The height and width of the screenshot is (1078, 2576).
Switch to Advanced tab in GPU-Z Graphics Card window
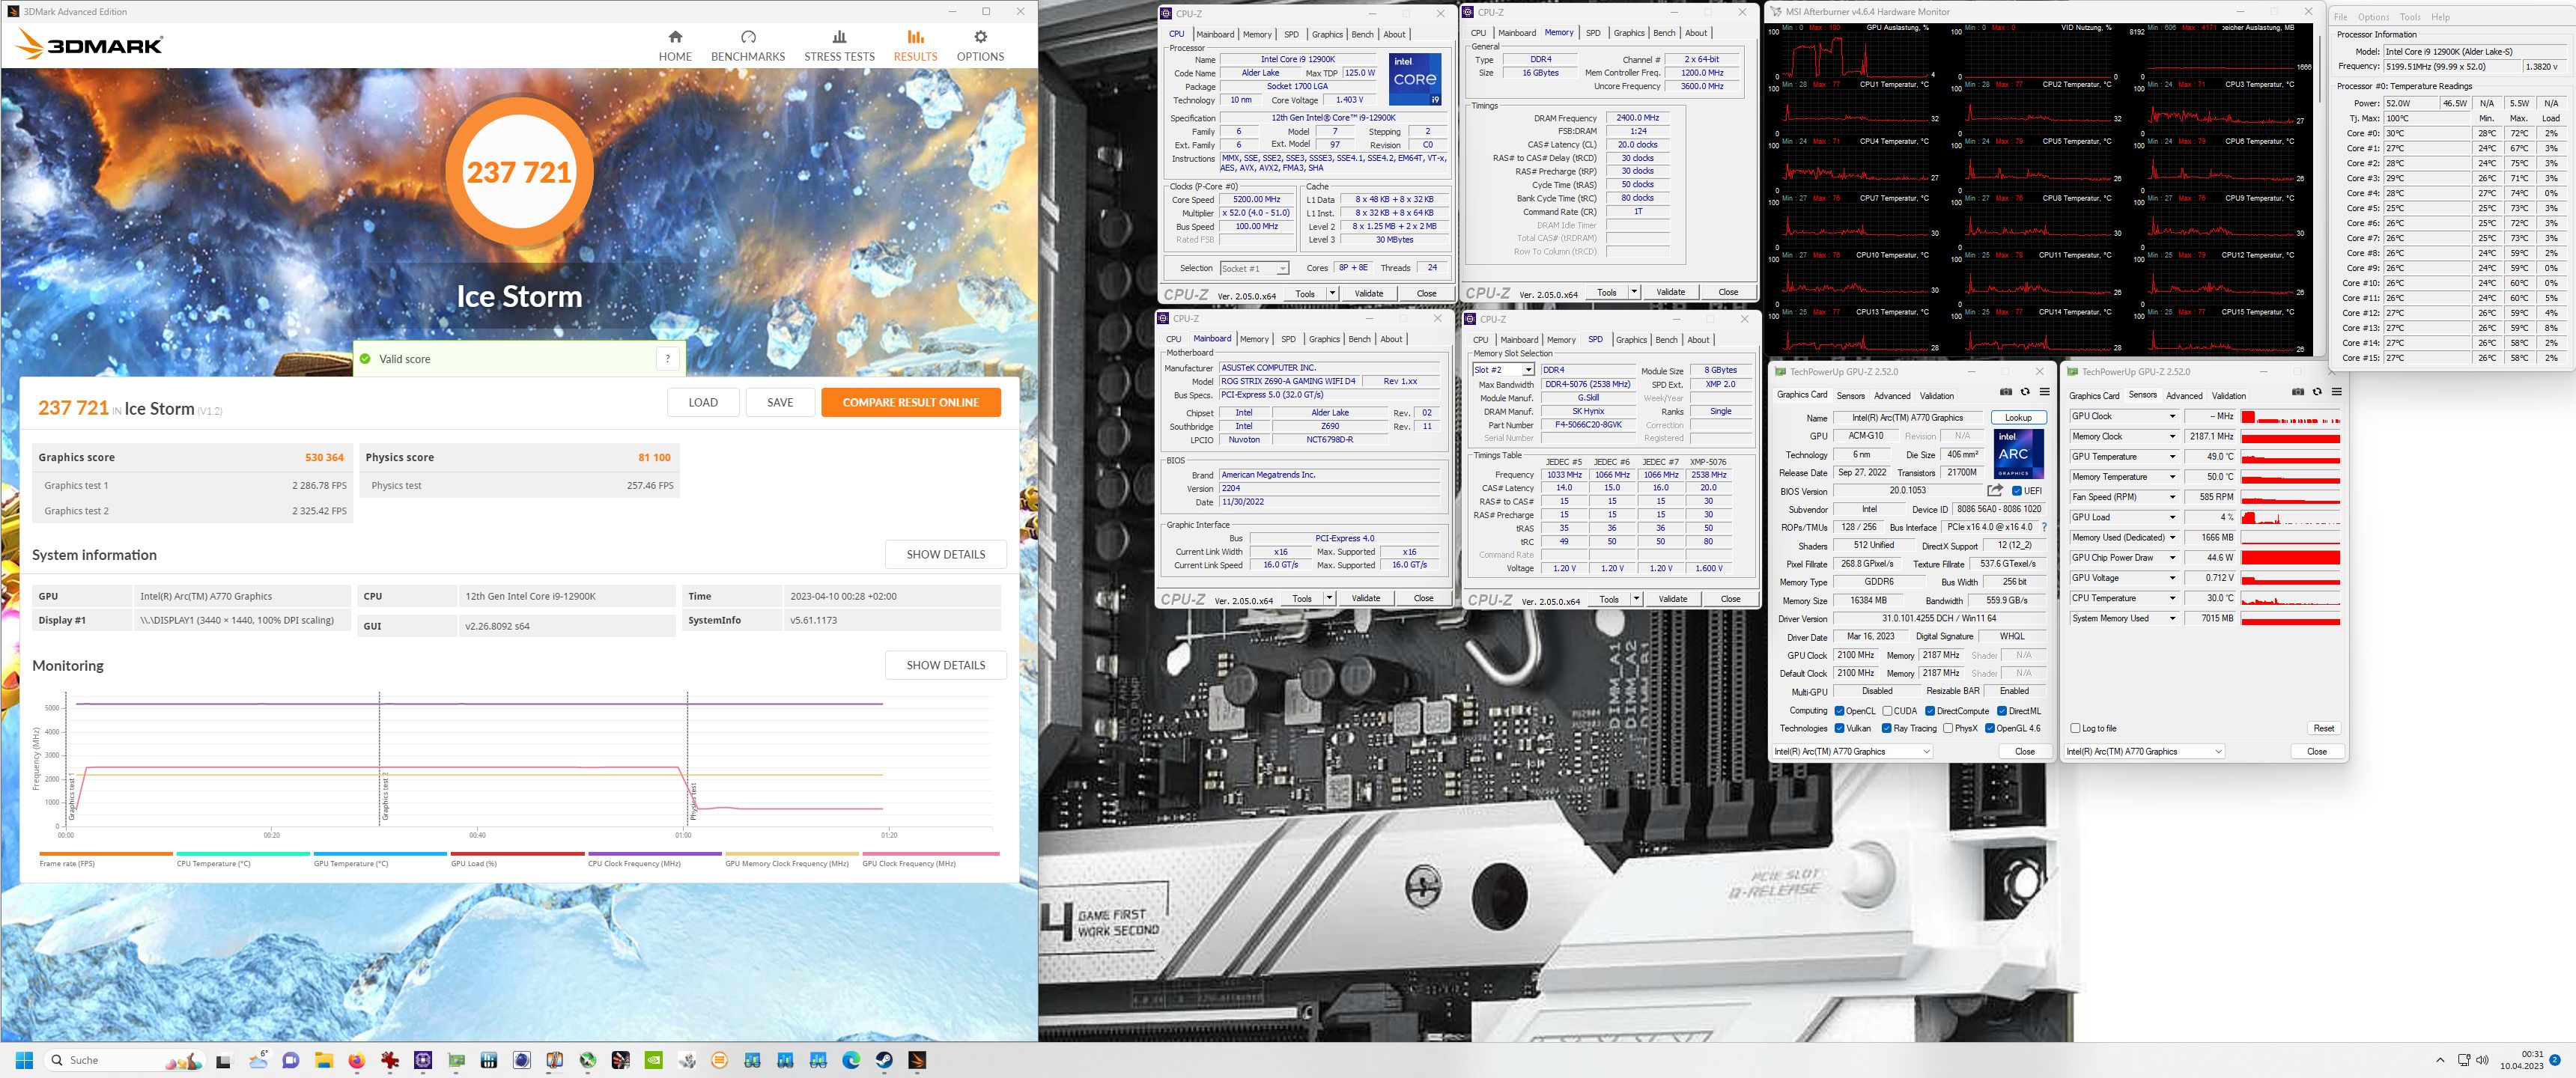(1892, 396)
